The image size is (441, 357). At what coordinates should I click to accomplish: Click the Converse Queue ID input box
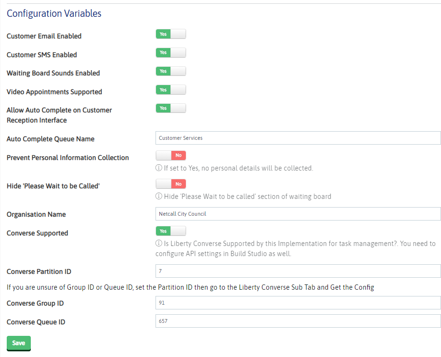click(x=298, y=321)
